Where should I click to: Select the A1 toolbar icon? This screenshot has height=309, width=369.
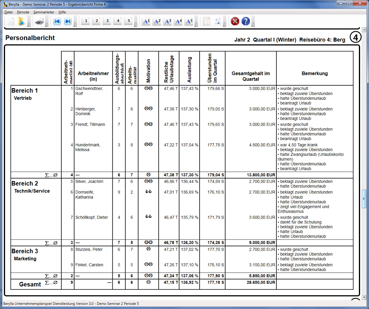pyautogui.click(x=146, y=21)
